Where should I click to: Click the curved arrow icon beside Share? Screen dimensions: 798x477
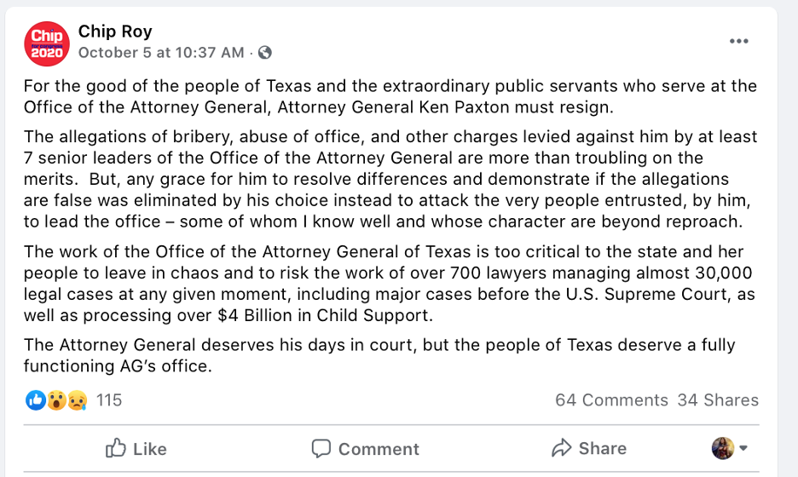click(x=561, y=448)
